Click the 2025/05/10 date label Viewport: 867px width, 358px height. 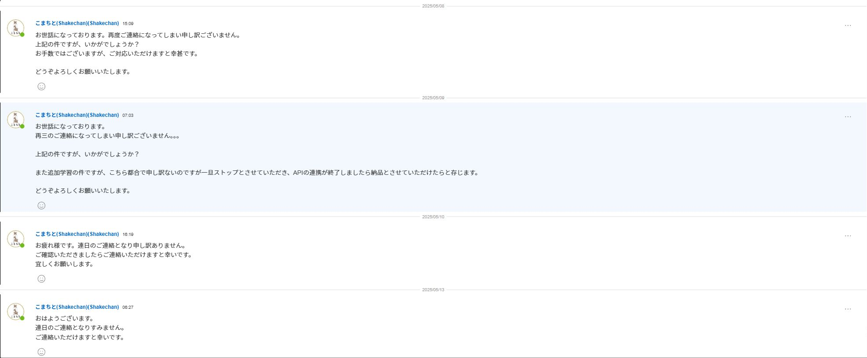click(433, 217)
